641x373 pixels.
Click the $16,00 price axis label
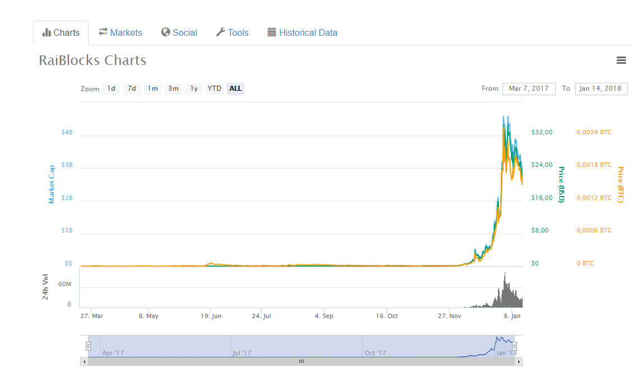pos(542,198)
